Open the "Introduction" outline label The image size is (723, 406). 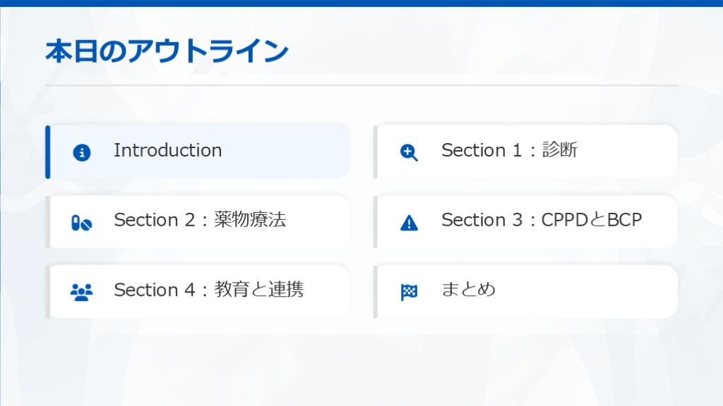click(168, 150)
